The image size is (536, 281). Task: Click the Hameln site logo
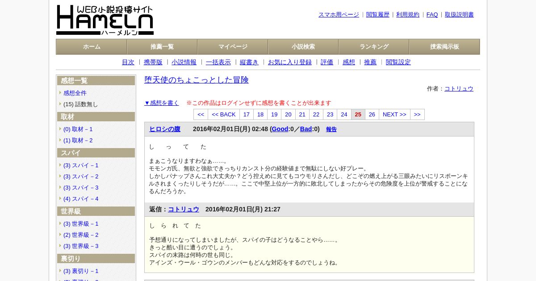(105, 20)
